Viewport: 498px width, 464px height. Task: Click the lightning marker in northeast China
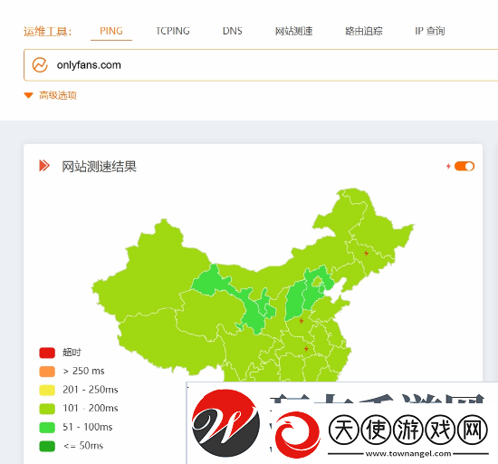[x=366, y=253]
